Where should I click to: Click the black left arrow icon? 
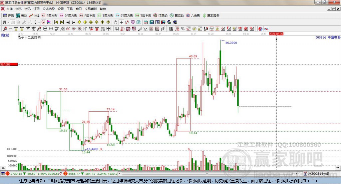click(68, 22)
